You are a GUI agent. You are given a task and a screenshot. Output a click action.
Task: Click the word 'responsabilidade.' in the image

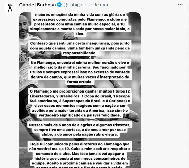click(x=80, y=53)
